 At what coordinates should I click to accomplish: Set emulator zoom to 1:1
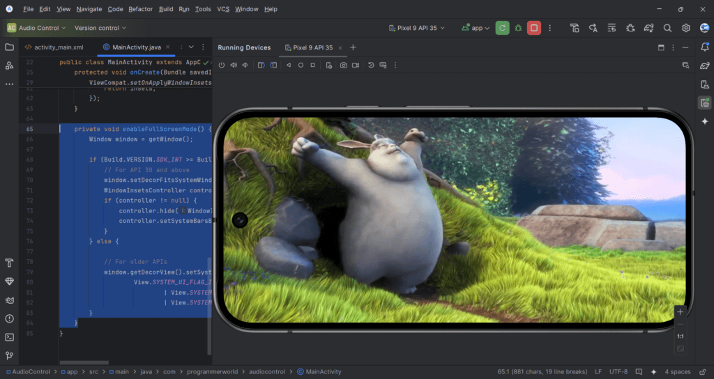click(x=681, y=337)
